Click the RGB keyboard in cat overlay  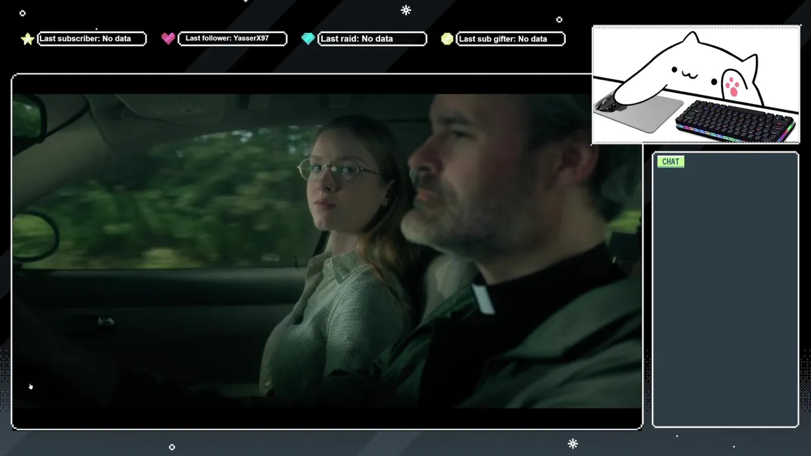click(736, 122)
